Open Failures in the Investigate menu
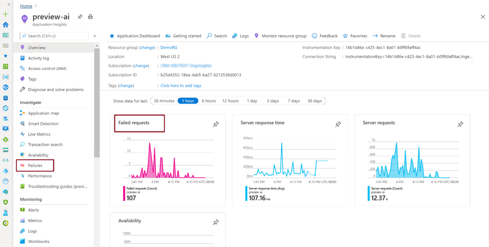The image size is (489, 247). click(x=35, y=166)
